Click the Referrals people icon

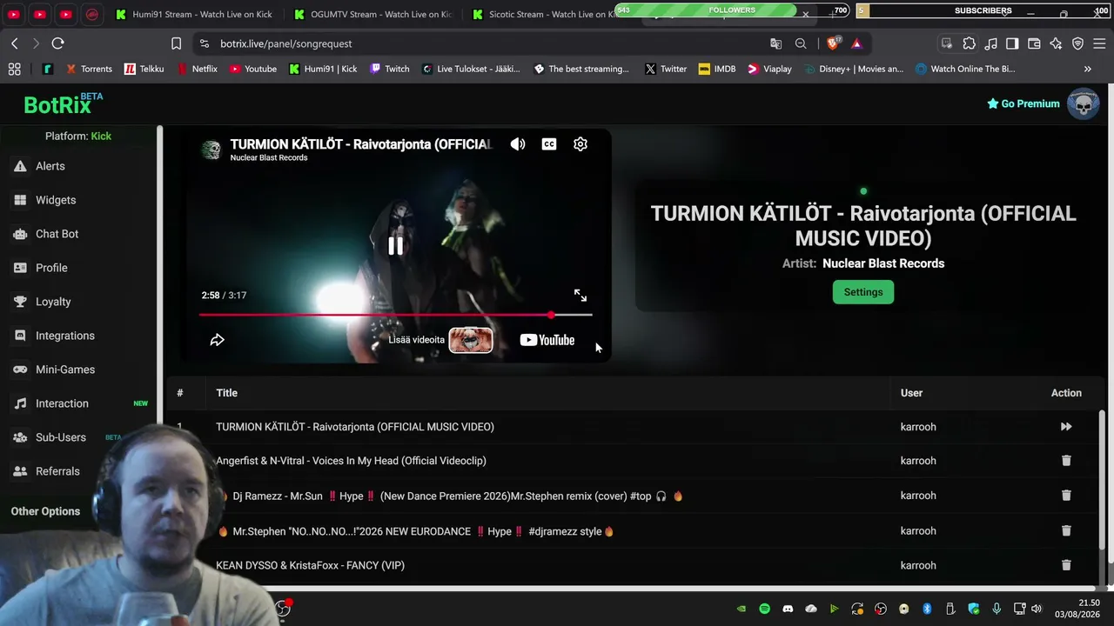point(20,471)
